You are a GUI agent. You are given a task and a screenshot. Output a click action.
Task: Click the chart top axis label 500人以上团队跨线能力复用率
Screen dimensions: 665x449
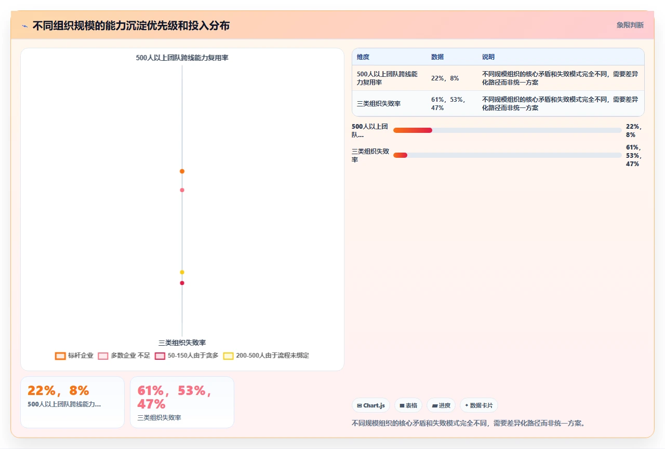(x=182, y=58)
